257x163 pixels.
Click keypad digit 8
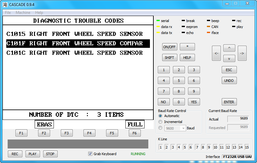click(179, 91)
